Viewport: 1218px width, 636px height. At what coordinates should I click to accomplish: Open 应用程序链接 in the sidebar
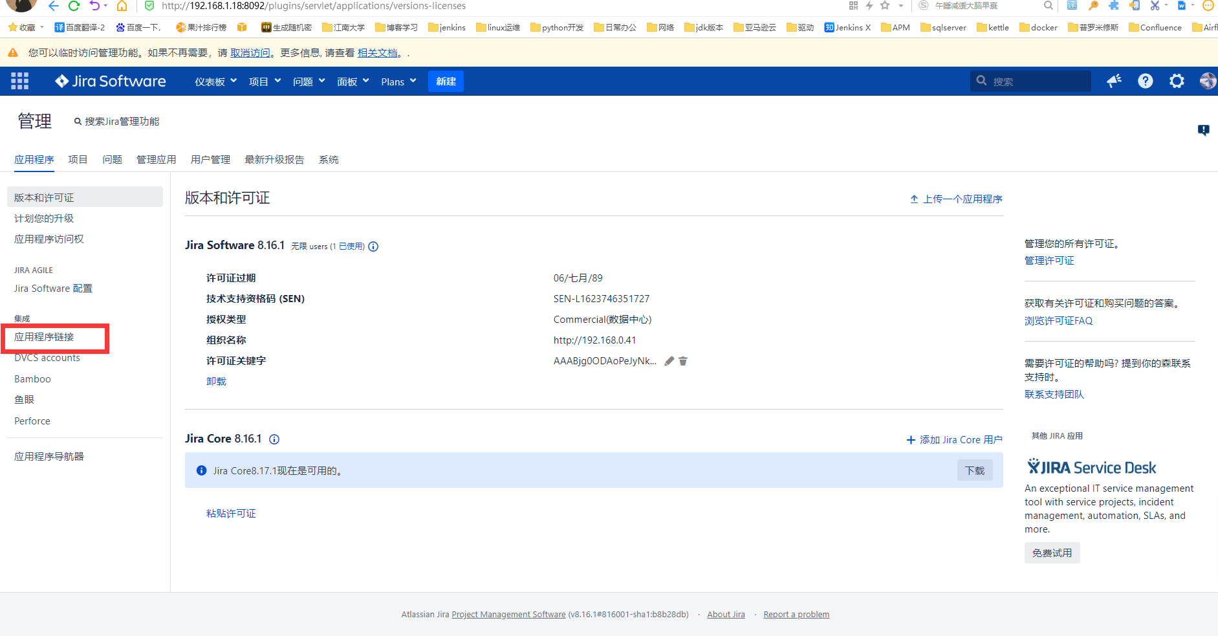(44, 336)
